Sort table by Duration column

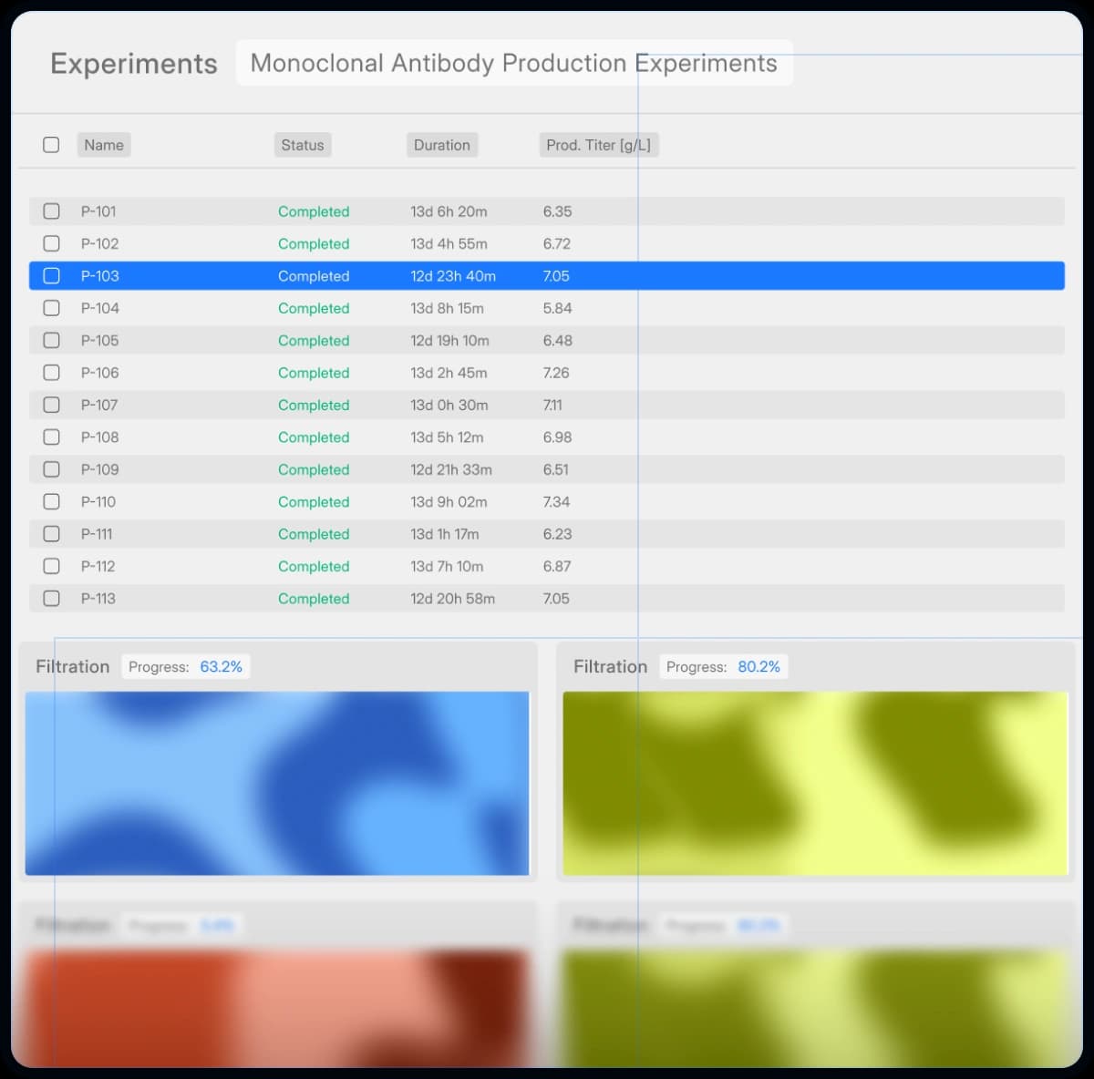tap(441, 145)
